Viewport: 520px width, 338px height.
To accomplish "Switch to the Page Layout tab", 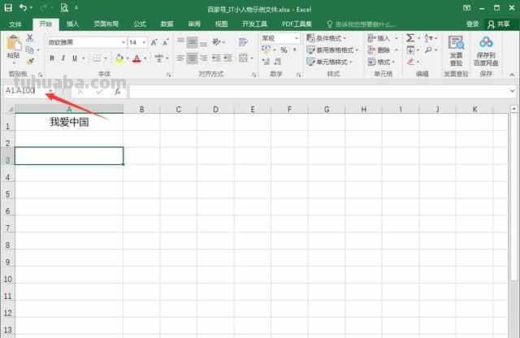I will click(106, 24).
